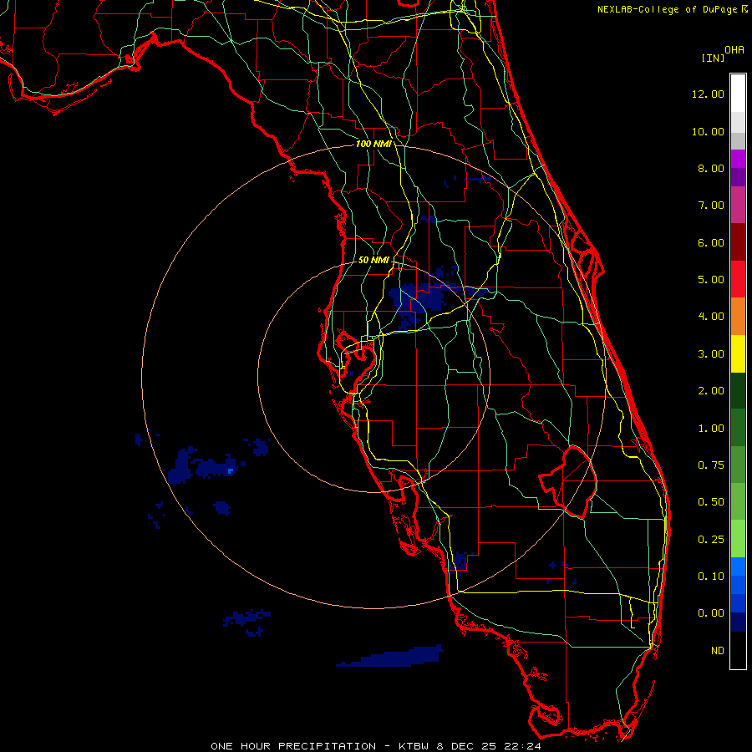
Task: Click the 2.00 legend value
Action: tap(711, 391)
